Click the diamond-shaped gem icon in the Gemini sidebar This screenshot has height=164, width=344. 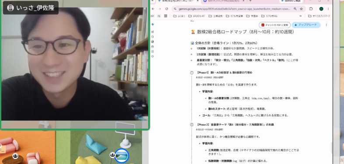pyautogui.click(x=153, y=56)
